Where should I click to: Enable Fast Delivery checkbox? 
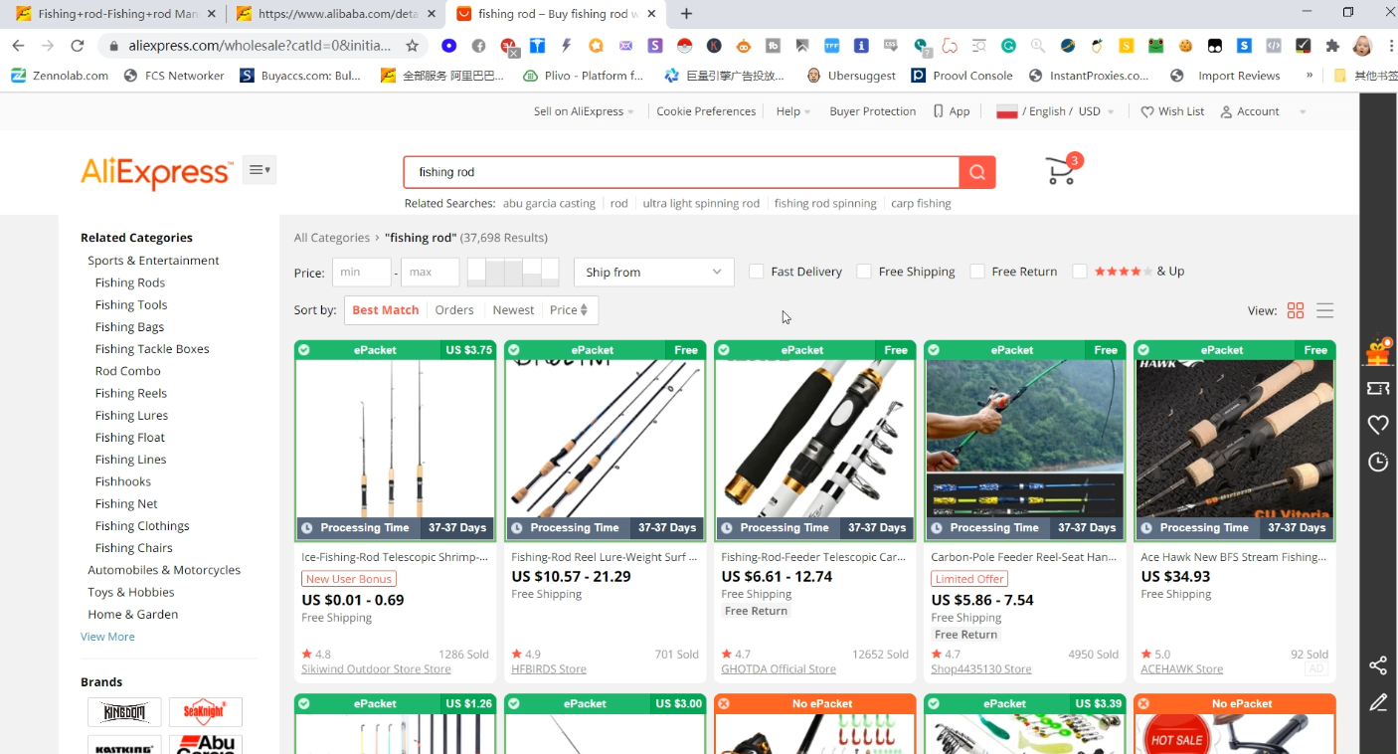[757, 272]
